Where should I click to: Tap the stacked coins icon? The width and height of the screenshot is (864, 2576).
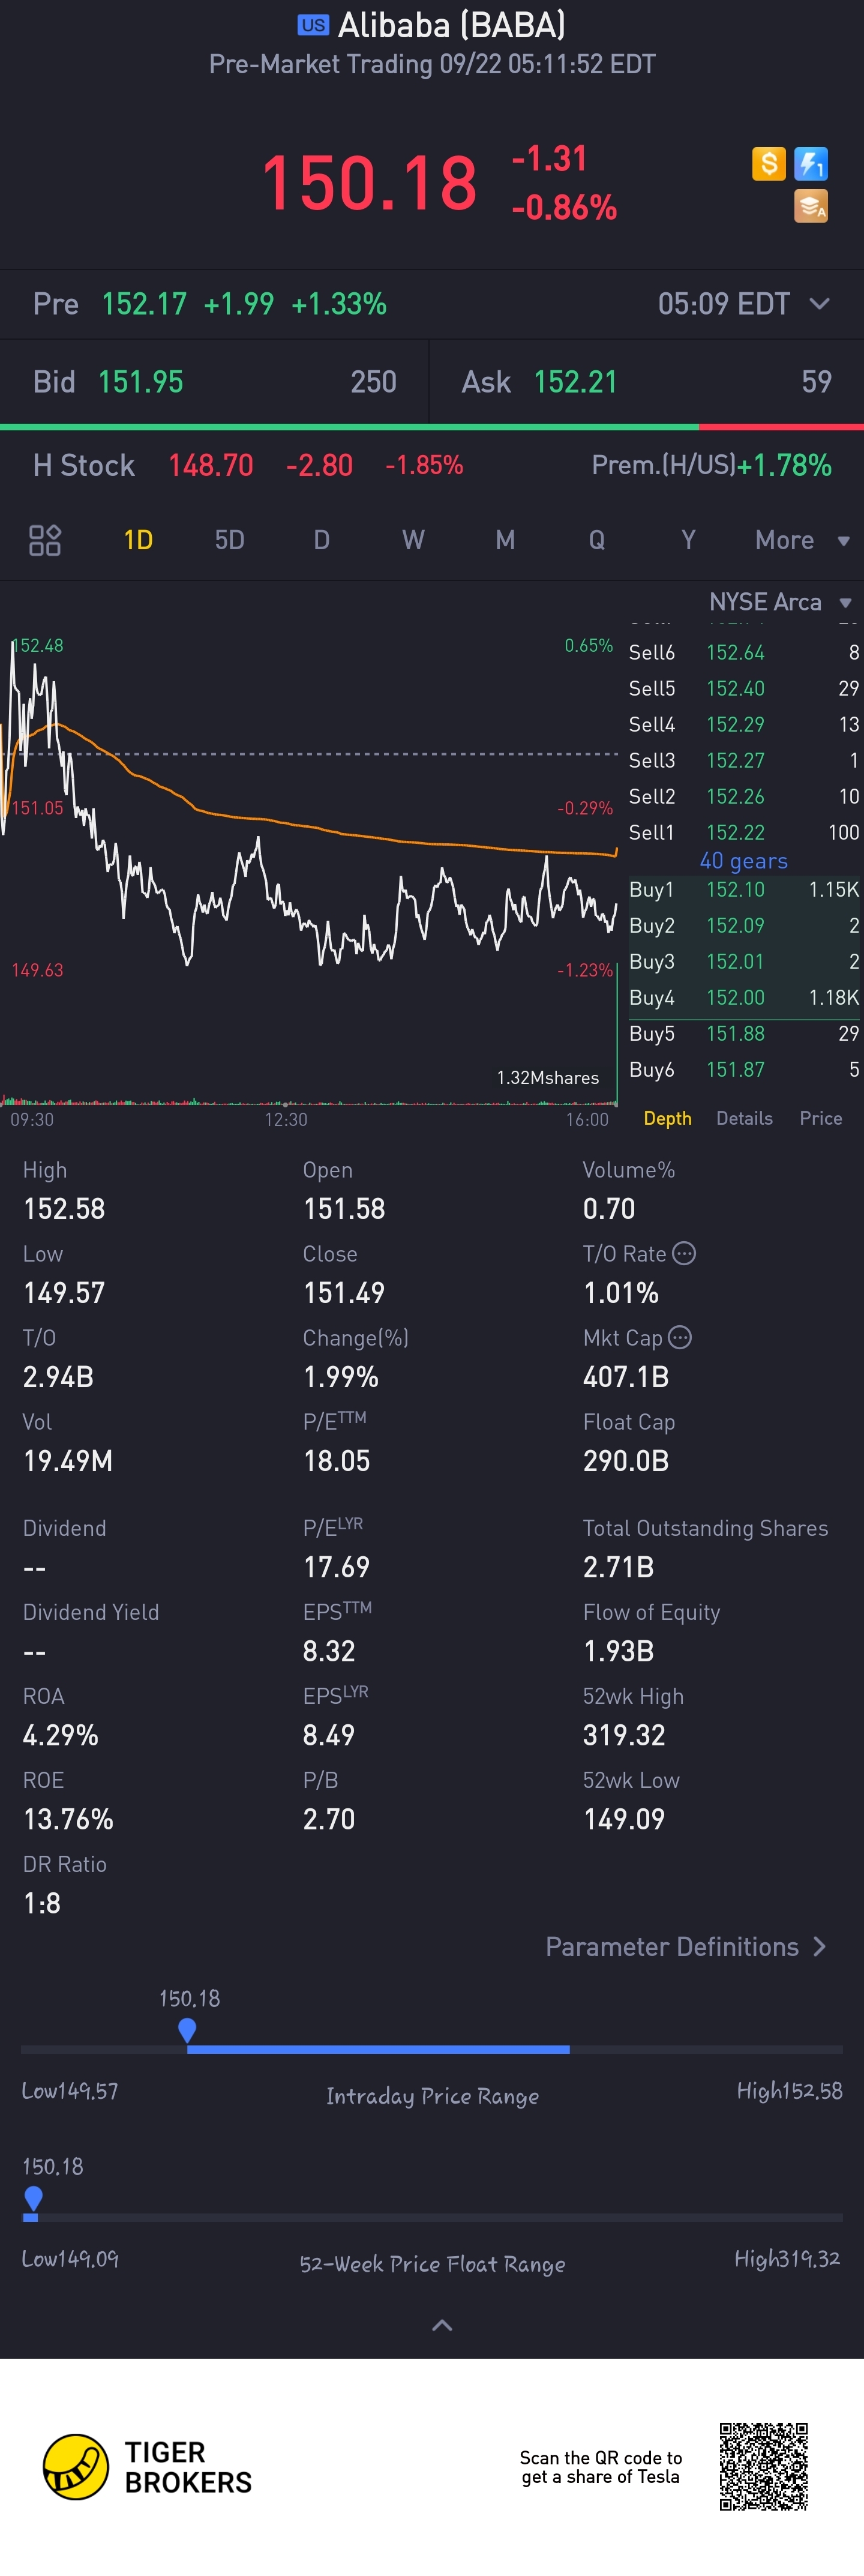point(810,205)
